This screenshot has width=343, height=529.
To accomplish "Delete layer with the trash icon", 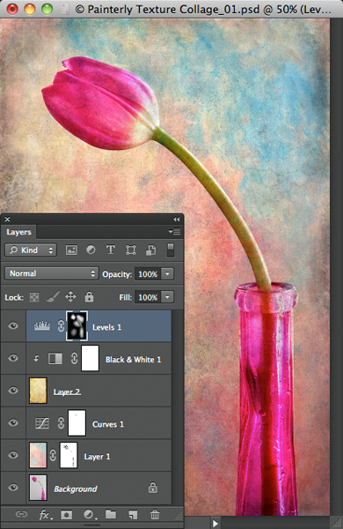I will 155,515.
